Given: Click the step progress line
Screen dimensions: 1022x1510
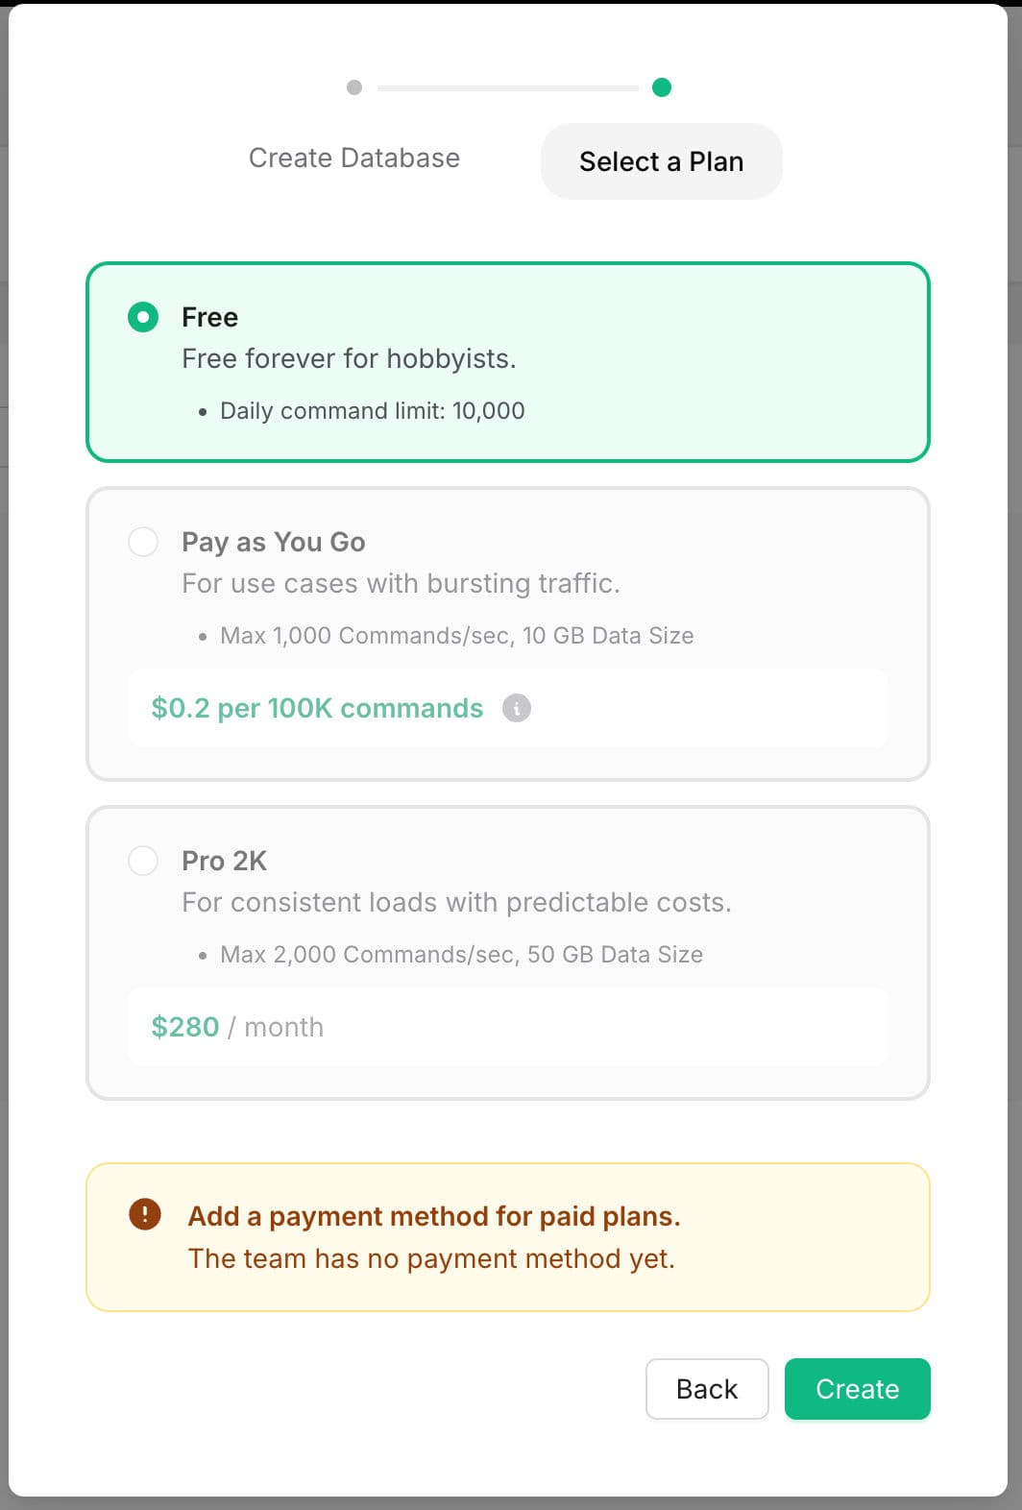Looking at the screenshot, I should (507, 87).
